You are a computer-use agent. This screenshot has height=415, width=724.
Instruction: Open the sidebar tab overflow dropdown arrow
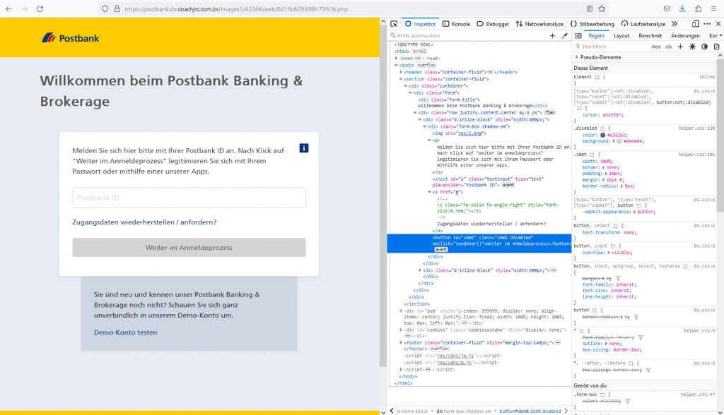coord(721,35)
